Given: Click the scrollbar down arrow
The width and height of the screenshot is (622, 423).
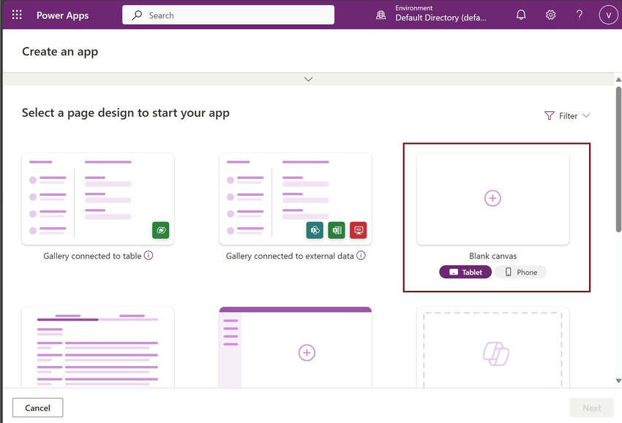Looking at the screenshot, I should [618, 381].
